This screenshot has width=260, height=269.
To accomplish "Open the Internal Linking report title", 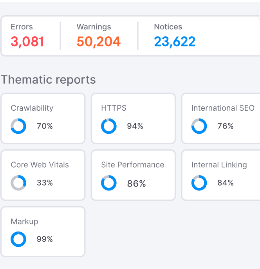I will tap(219, 165).
